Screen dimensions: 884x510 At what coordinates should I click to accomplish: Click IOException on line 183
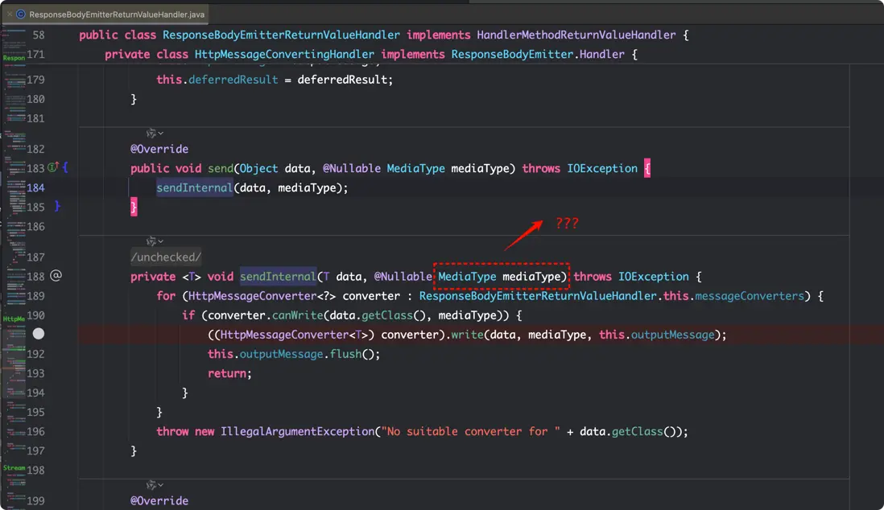pyautogui.click(x=602, y=168)
